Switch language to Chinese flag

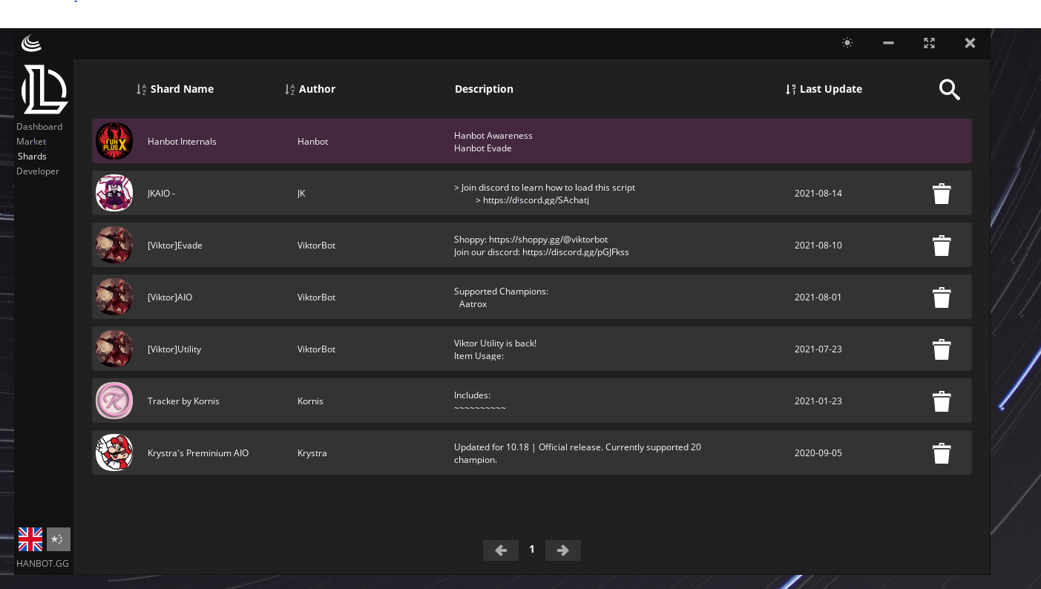(x=59, y=539)
